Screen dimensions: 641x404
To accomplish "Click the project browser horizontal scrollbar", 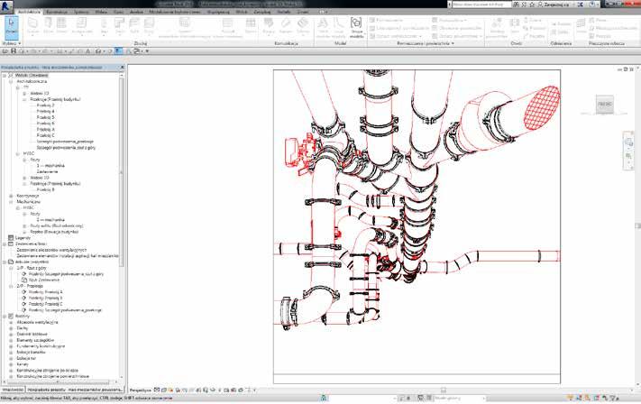I will [57, 382].
